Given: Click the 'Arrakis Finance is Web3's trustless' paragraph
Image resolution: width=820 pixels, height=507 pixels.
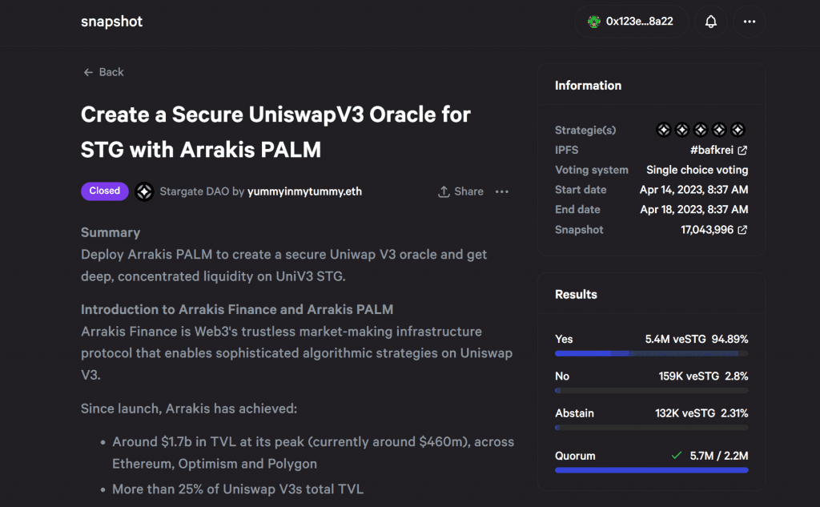Looking at the screenshot, I should click(296, 353).
